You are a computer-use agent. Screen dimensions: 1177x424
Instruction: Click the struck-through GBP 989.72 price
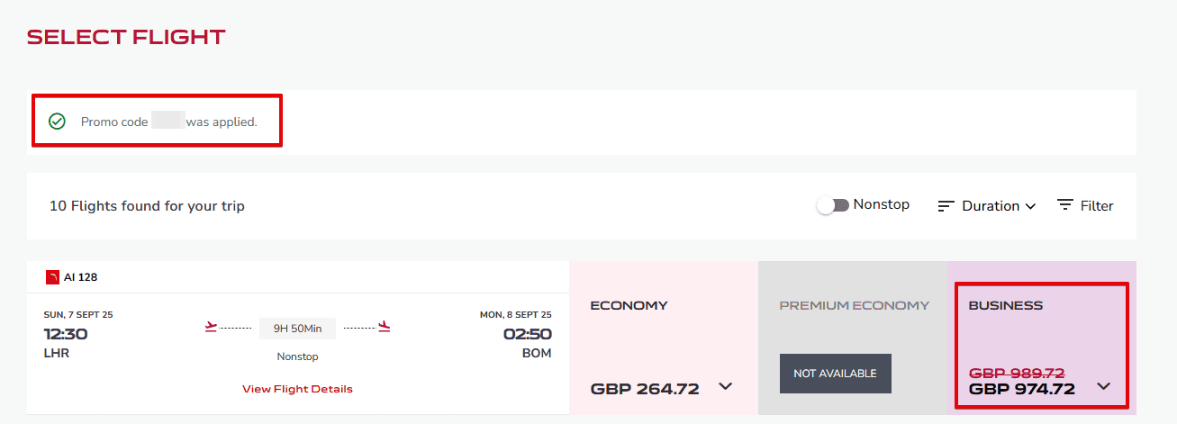point(1017,373)
